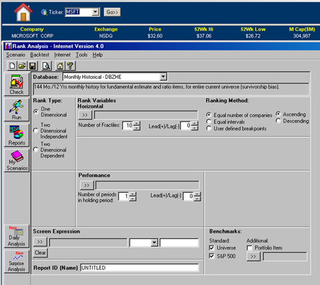Save scenario with the floppy disk icon
The width and height of the screenshot is (320, 285).
pyautogui.click(x=33, y=66)
